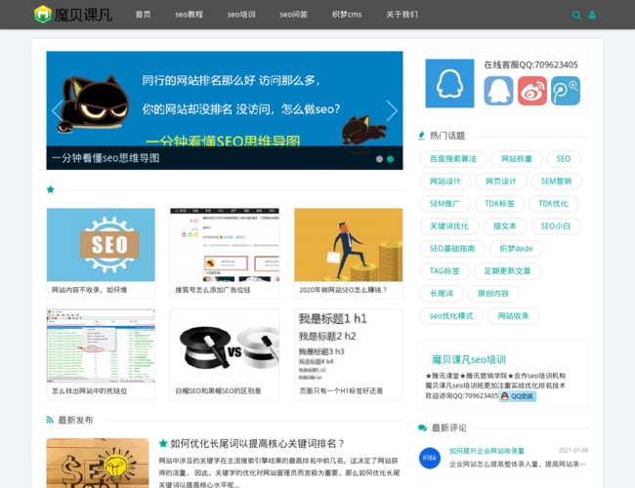Go to previous carousel slide arrow

tap(57, 110)
